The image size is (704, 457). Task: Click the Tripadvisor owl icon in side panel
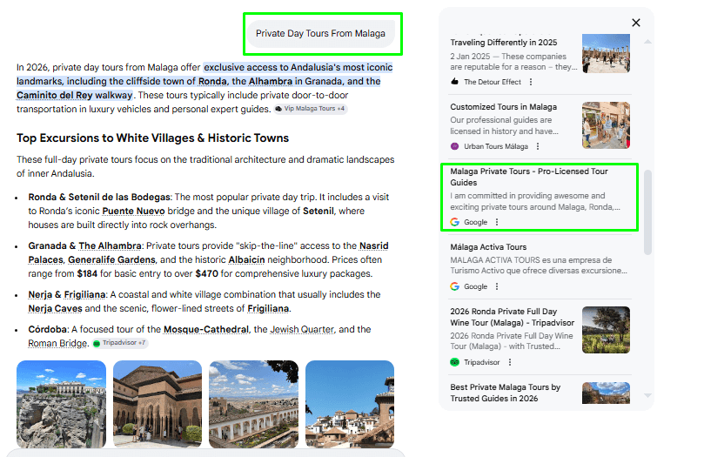point(455,362)
